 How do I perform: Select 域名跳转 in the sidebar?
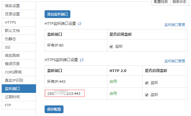click(x=13, y=55)
